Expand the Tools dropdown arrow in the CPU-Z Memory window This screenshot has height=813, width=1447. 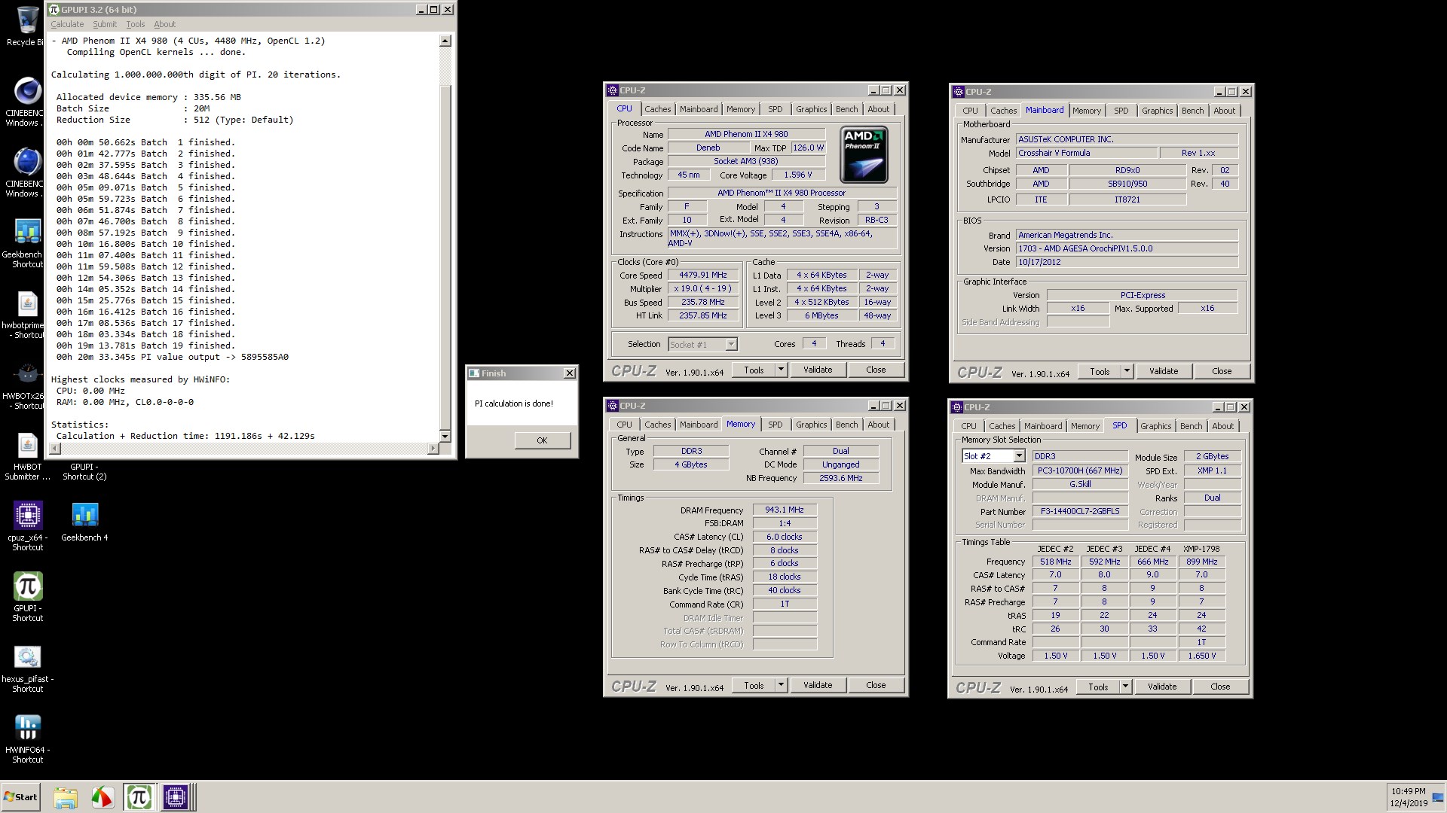click(x=781, y=685)
